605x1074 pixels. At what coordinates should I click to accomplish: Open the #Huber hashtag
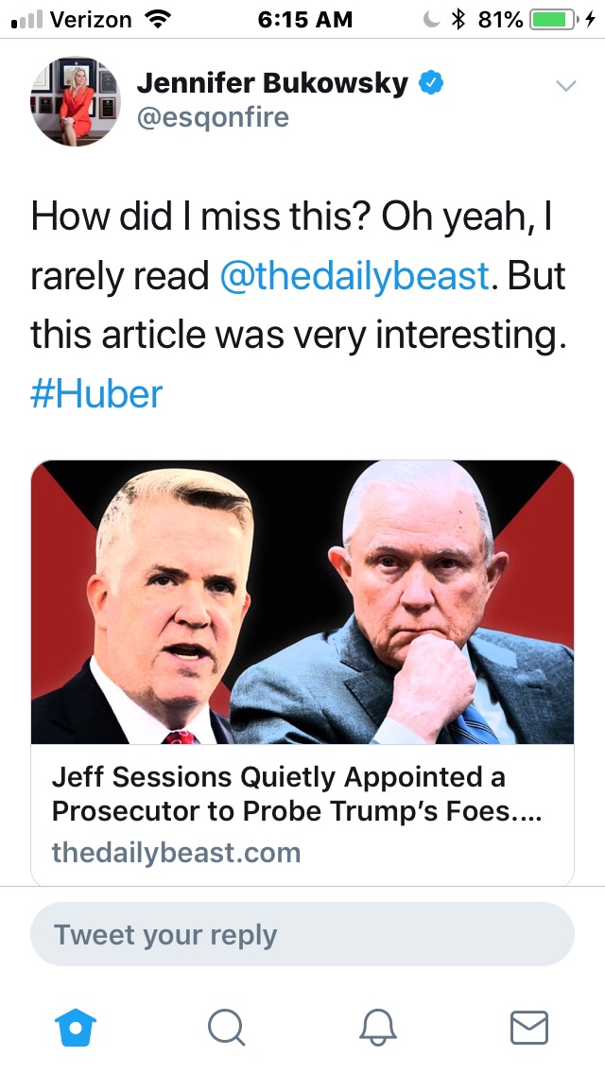pyautogui.click(x=96, y=393)
